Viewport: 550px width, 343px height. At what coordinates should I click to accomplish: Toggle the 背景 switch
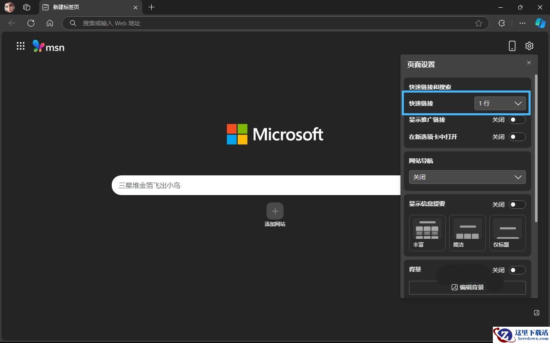[x=517, y=270]
